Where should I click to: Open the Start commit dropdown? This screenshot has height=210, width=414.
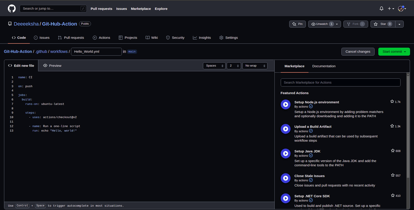click(394, 51)
